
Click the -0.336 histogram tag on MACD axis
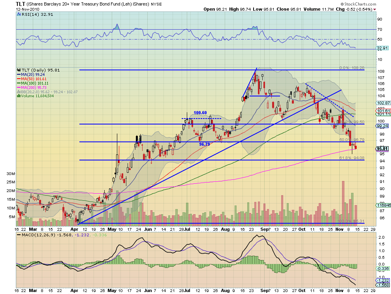click(383, 269)
